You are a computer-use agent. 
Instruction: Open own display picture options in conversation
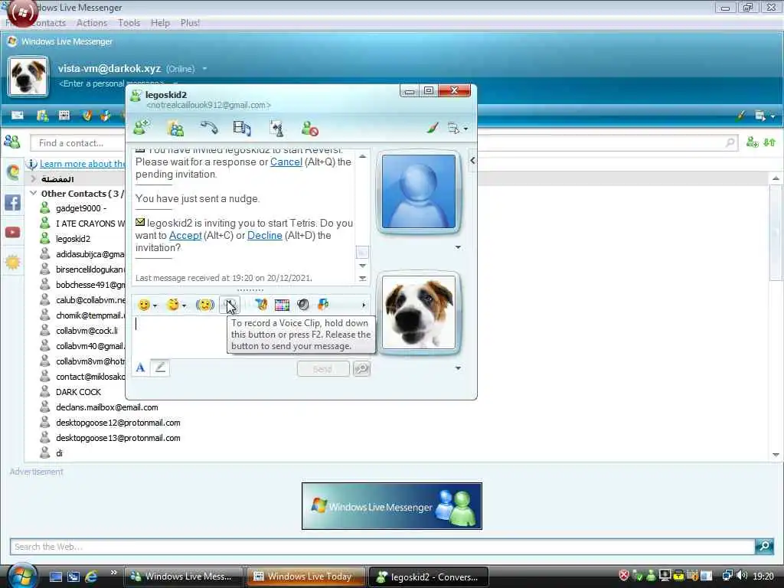click(458, 368)
